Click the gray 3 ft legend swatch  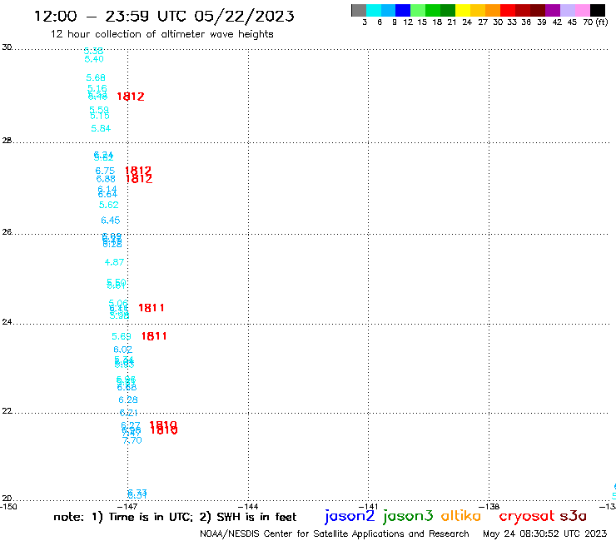tap(359, 10)
